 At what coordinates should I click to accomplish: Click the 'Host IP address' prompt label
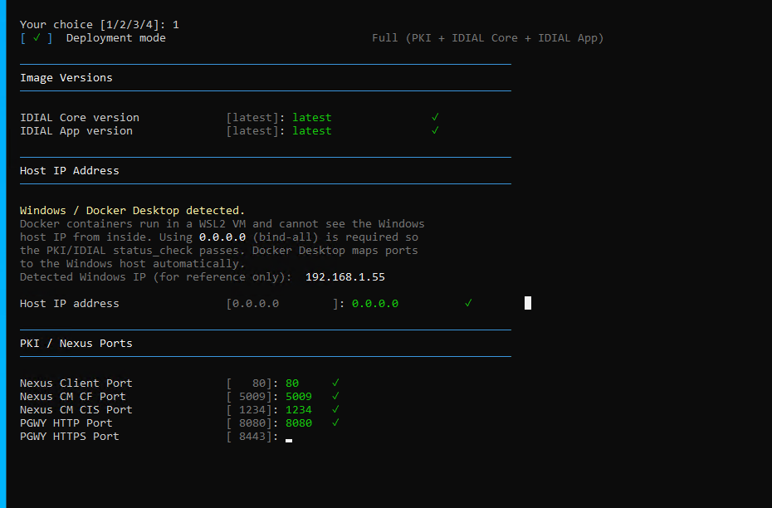[70, 304]
